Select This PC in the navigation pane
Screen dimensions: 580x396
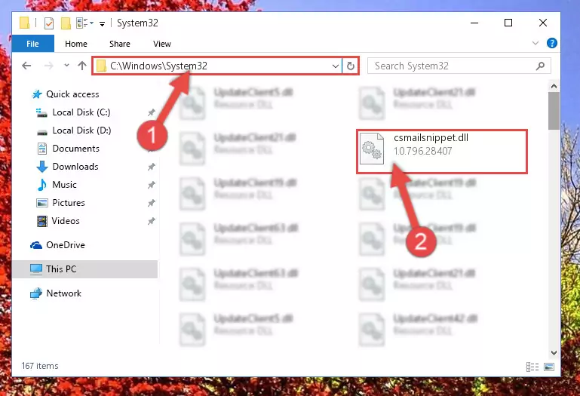click(x=84, y=269)
